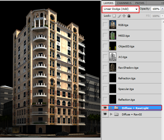The image size is (164, 140).
Task: Select the Specular.tga layer thumbnail
Action: click(x=113, y=89)
